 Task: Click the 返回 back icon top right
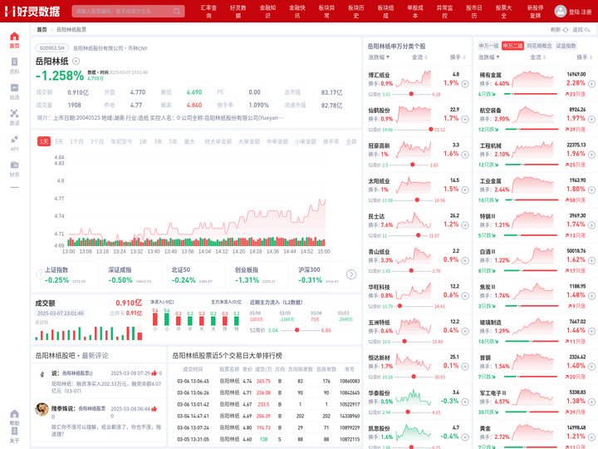[587, 30]
